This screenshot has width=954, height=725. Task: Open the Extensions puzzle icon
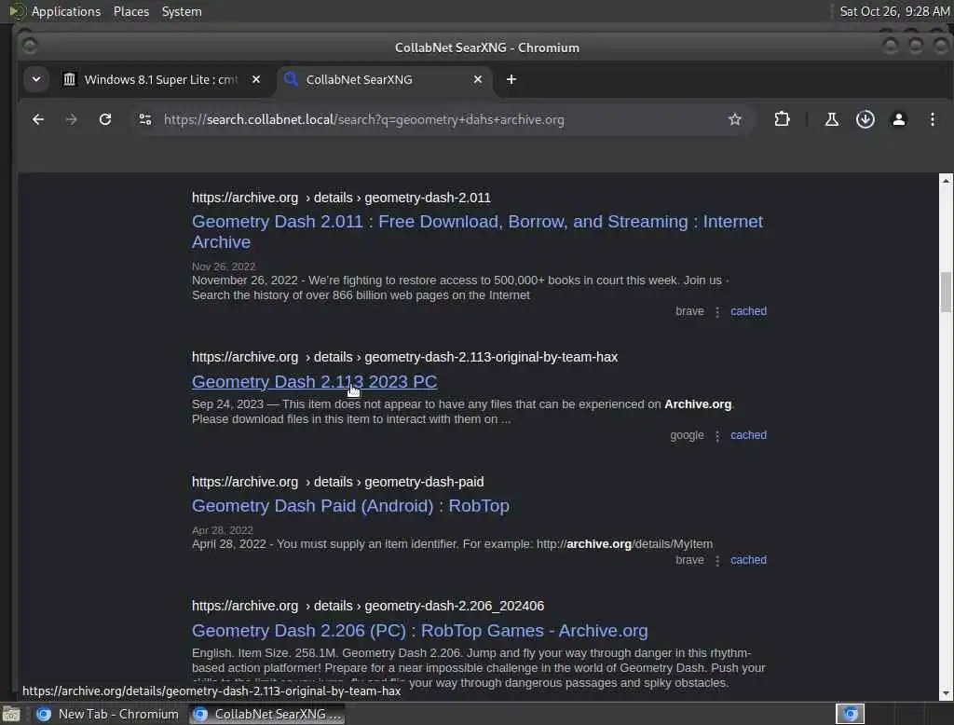click(782, 119)
